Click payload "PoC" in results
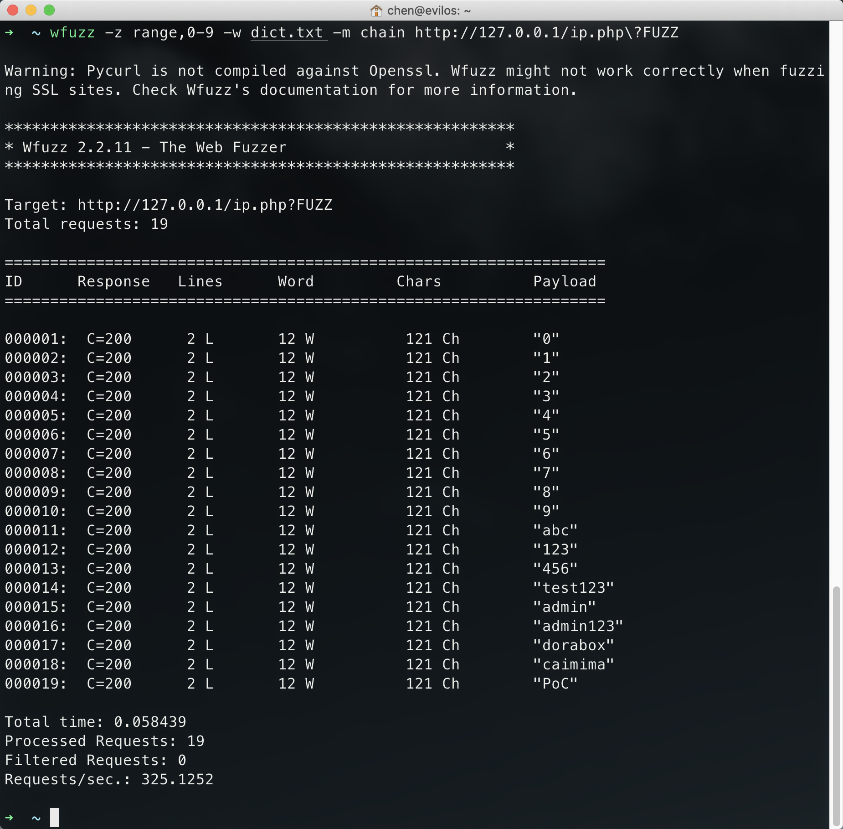 (x=555, y=684)
